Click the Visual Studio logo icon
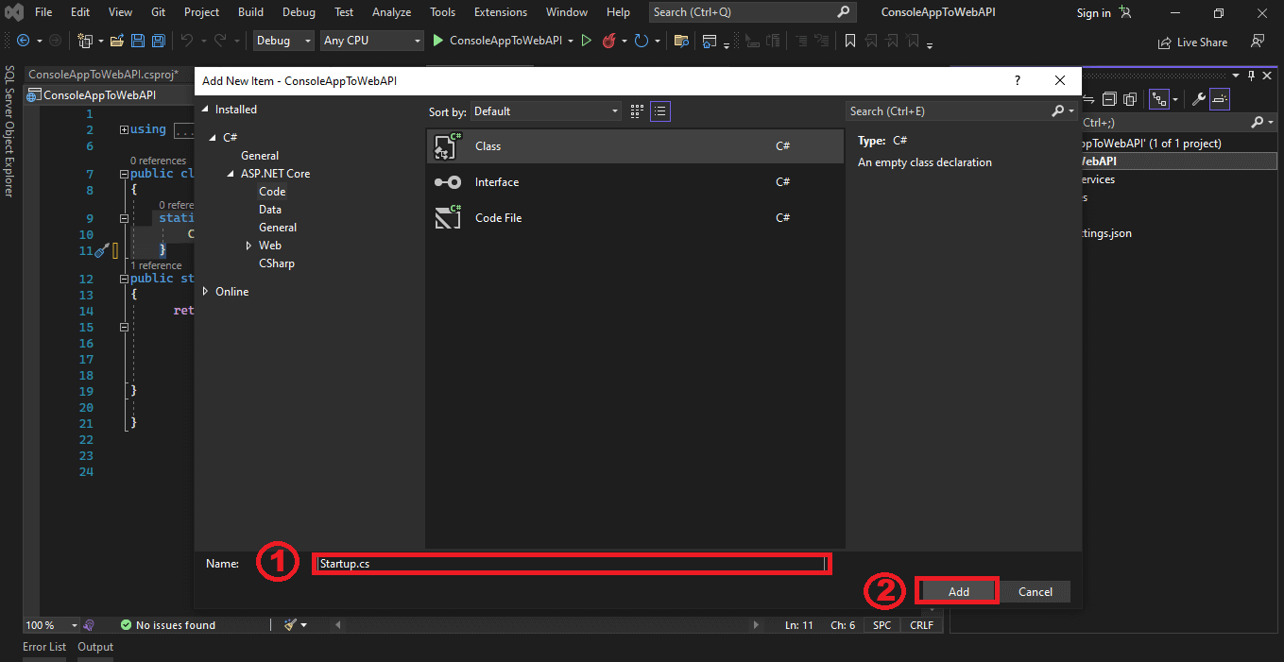Viewport: 1284px width, 662px height. (x=14, y=12)
